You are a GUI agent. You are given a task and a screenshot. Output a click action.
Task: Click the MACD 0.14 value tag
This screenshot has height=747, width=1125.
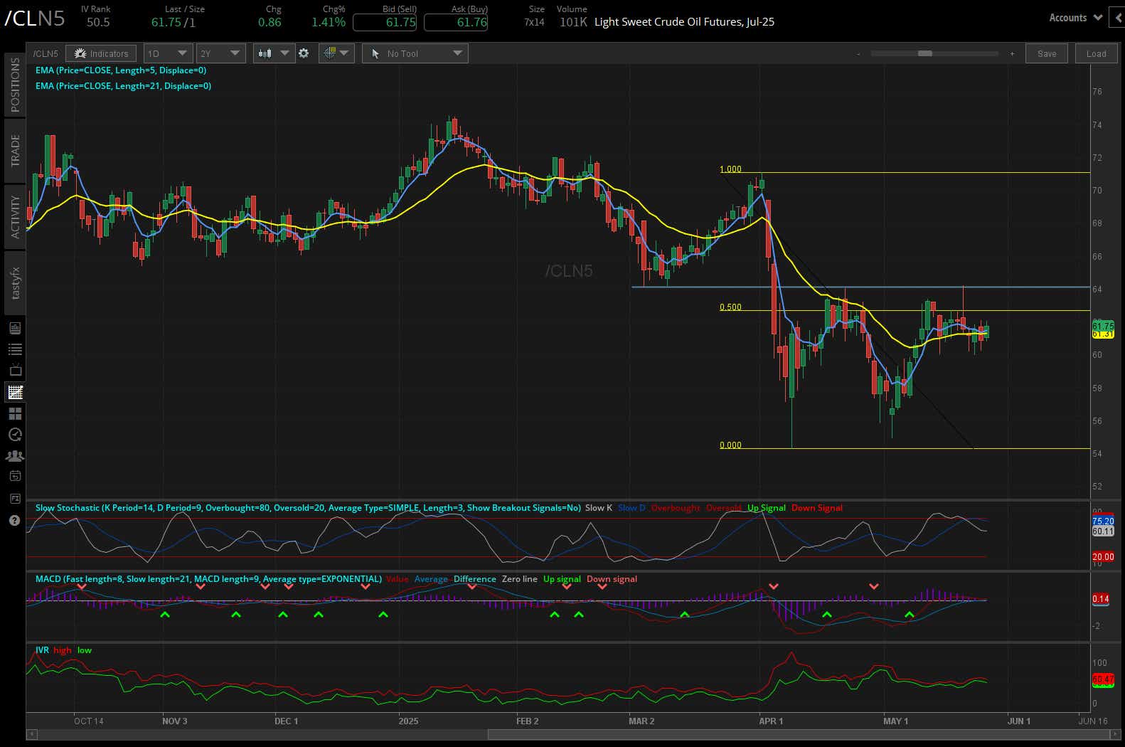pyautogui.click(x=1100, y=599)
